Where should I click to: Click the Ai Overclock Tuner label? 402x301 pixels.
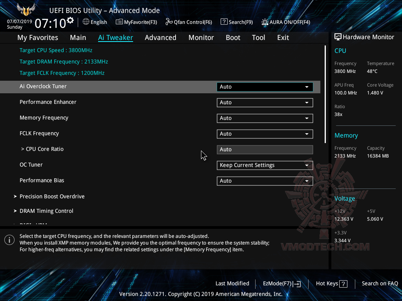43,86
